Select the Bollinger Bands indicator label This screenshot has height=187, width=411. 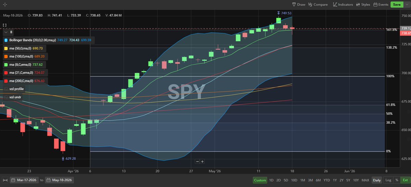coord(33,40)
